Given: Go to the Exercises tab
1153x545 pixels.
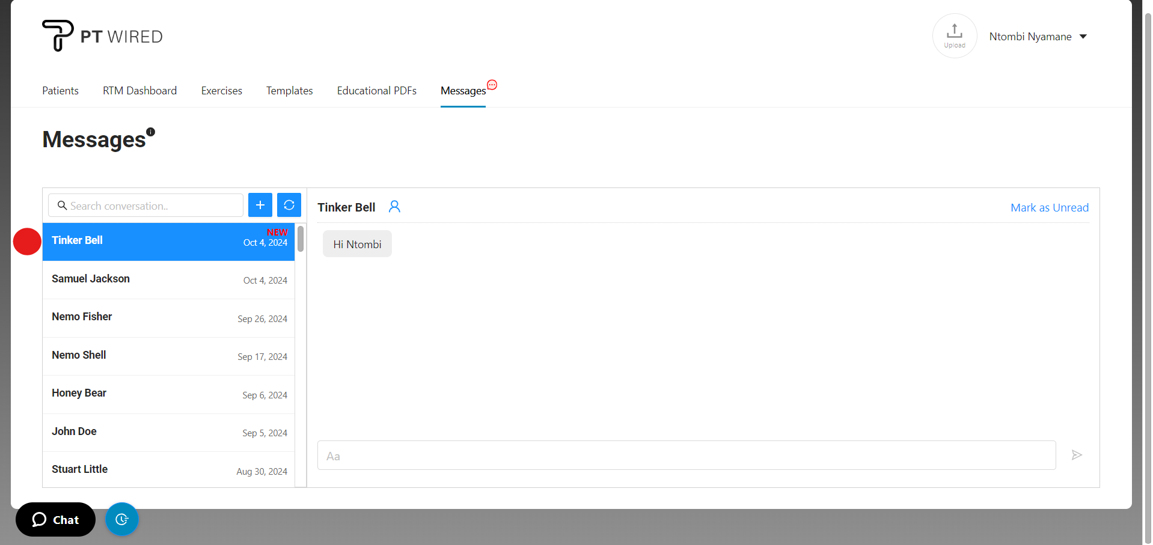Looking at the screenshot, I should tap(221, 91).
